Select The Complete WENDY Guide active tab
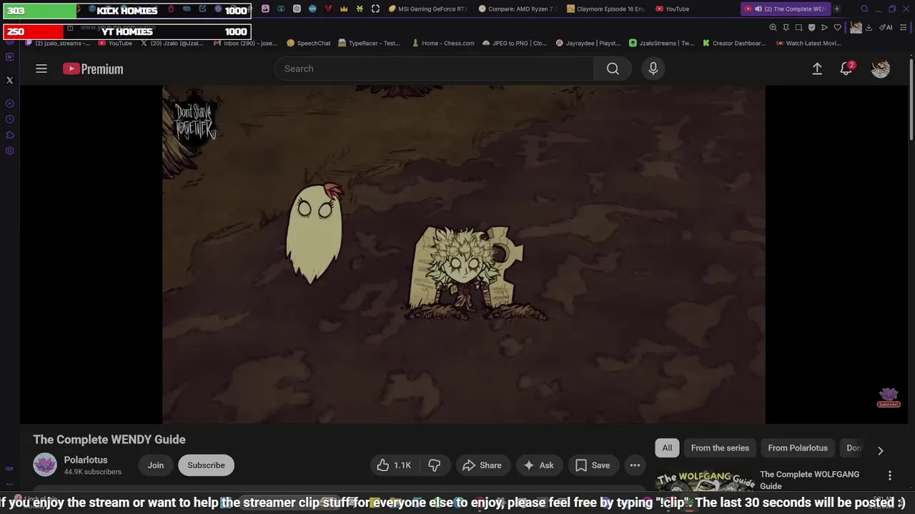This screenshot has height=514, width=915. click(x=786, y=9)
